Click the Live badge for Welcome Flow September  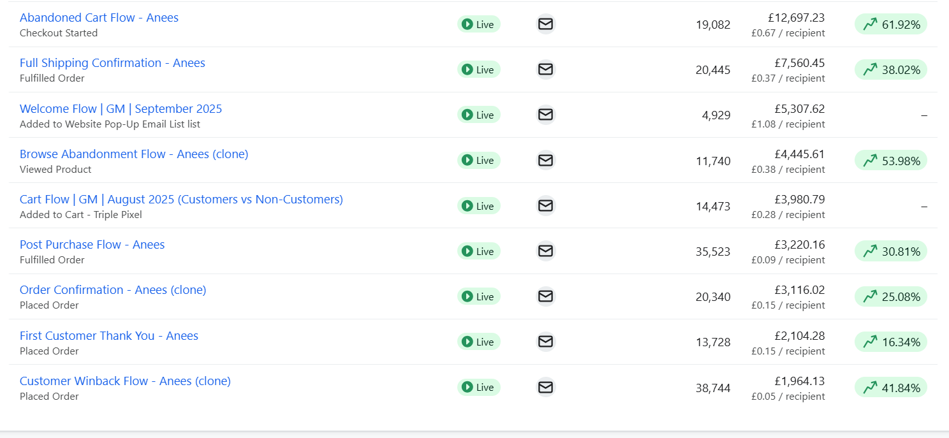[478, 115]
